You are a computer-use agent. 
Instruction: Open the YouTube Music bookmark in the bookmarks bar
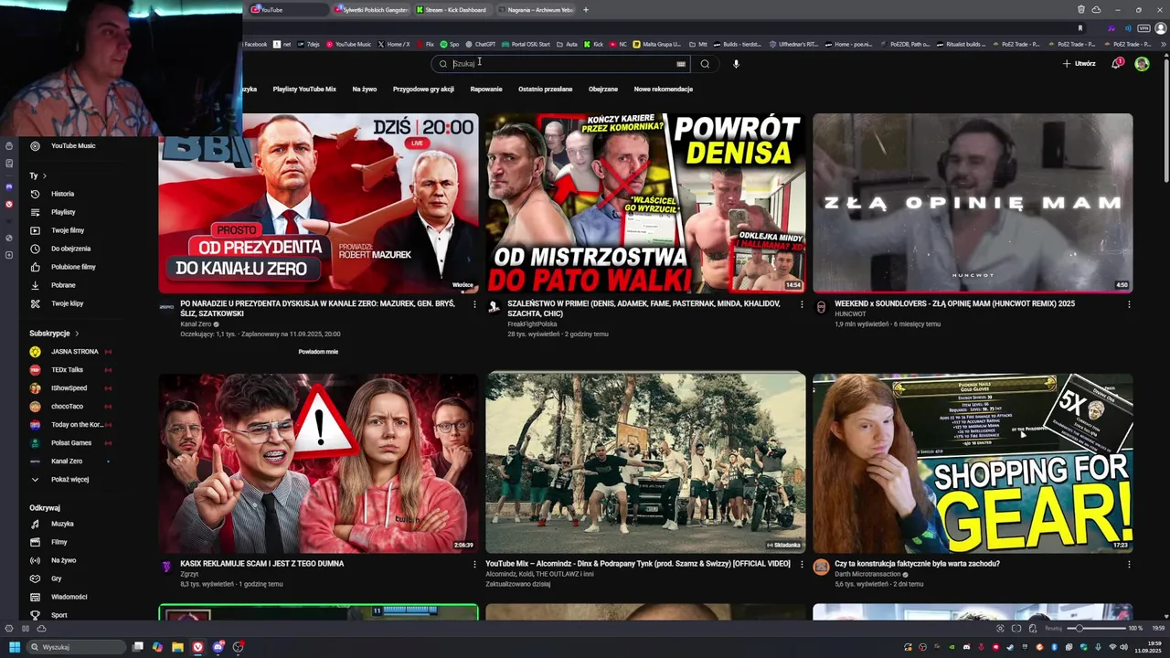348,44
